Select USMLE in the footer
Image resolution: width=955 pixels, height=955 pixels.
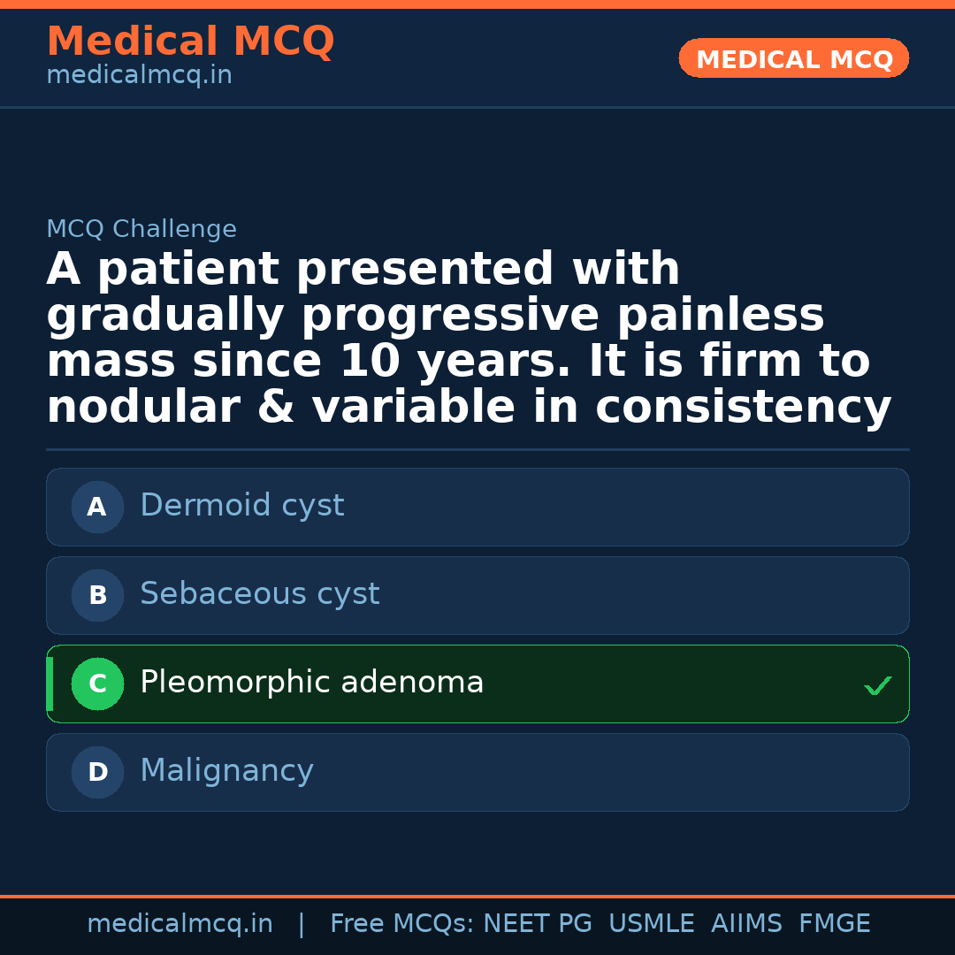652,924
